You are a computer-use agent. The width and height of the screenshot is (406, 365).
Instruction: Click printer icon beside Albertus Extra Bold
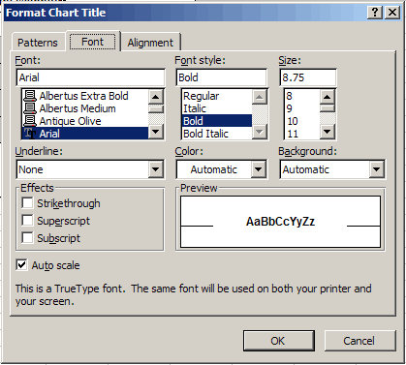(x=30, y=96)
